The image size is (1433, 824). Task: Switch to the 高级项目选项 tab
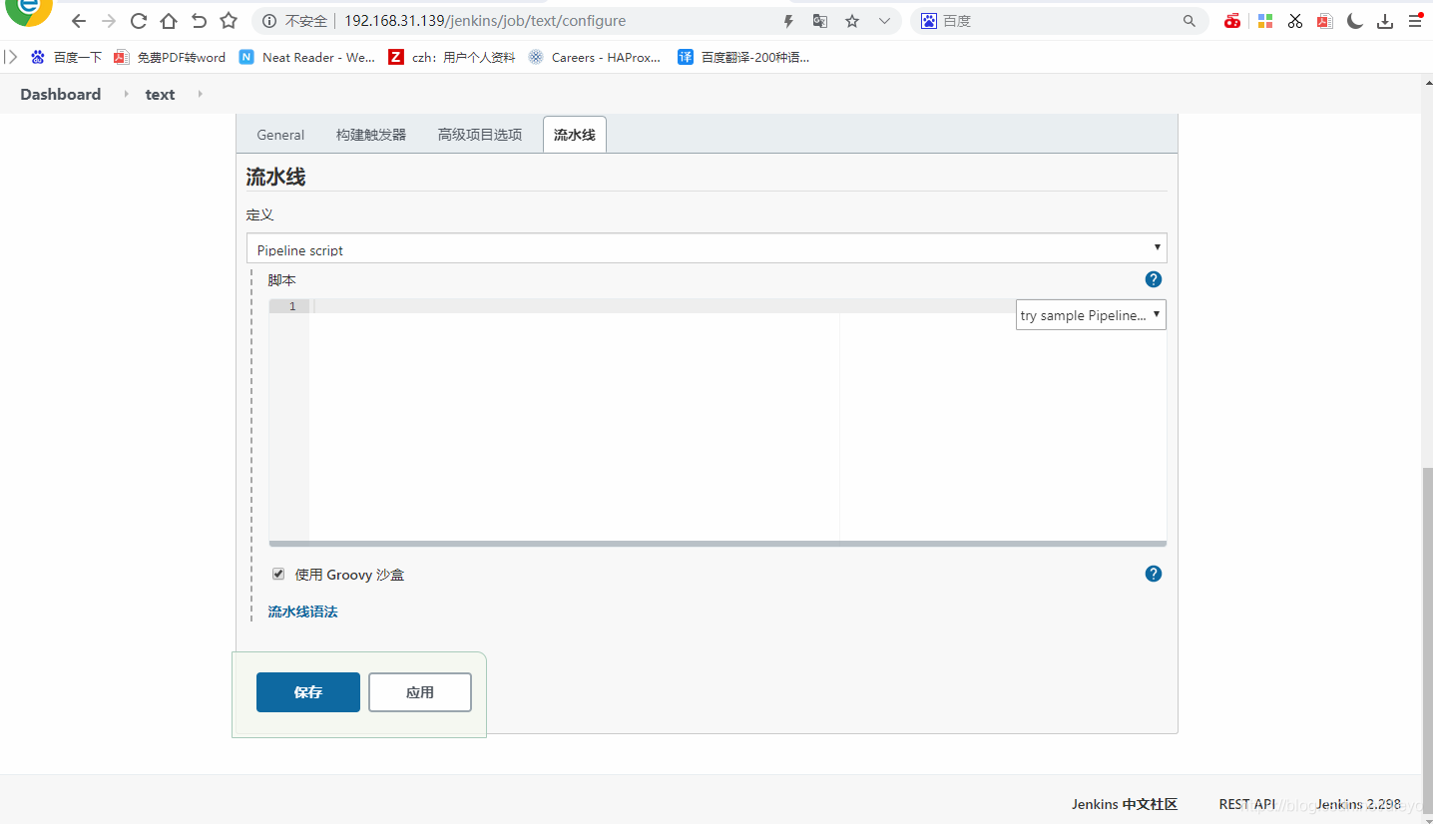click(x=480, y=135)
